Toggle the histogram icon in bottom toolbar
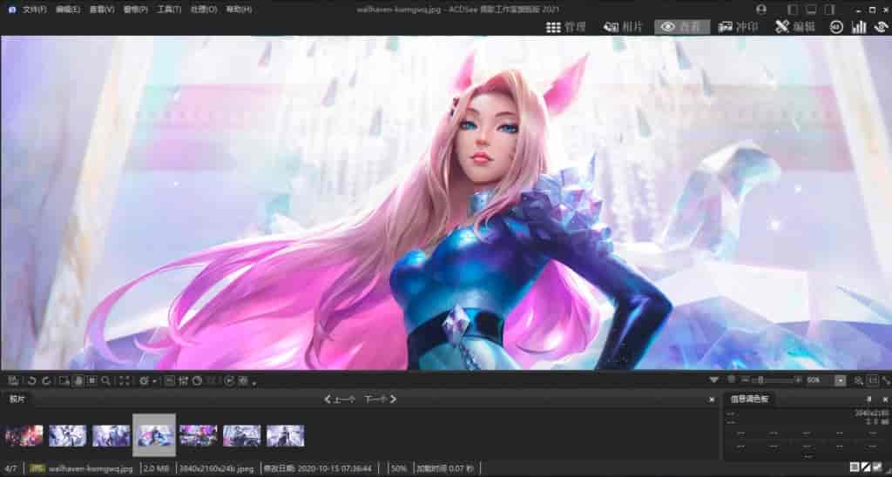Viewport: 892px width, 477px height. pyautogui.click(x=184, y=380)
